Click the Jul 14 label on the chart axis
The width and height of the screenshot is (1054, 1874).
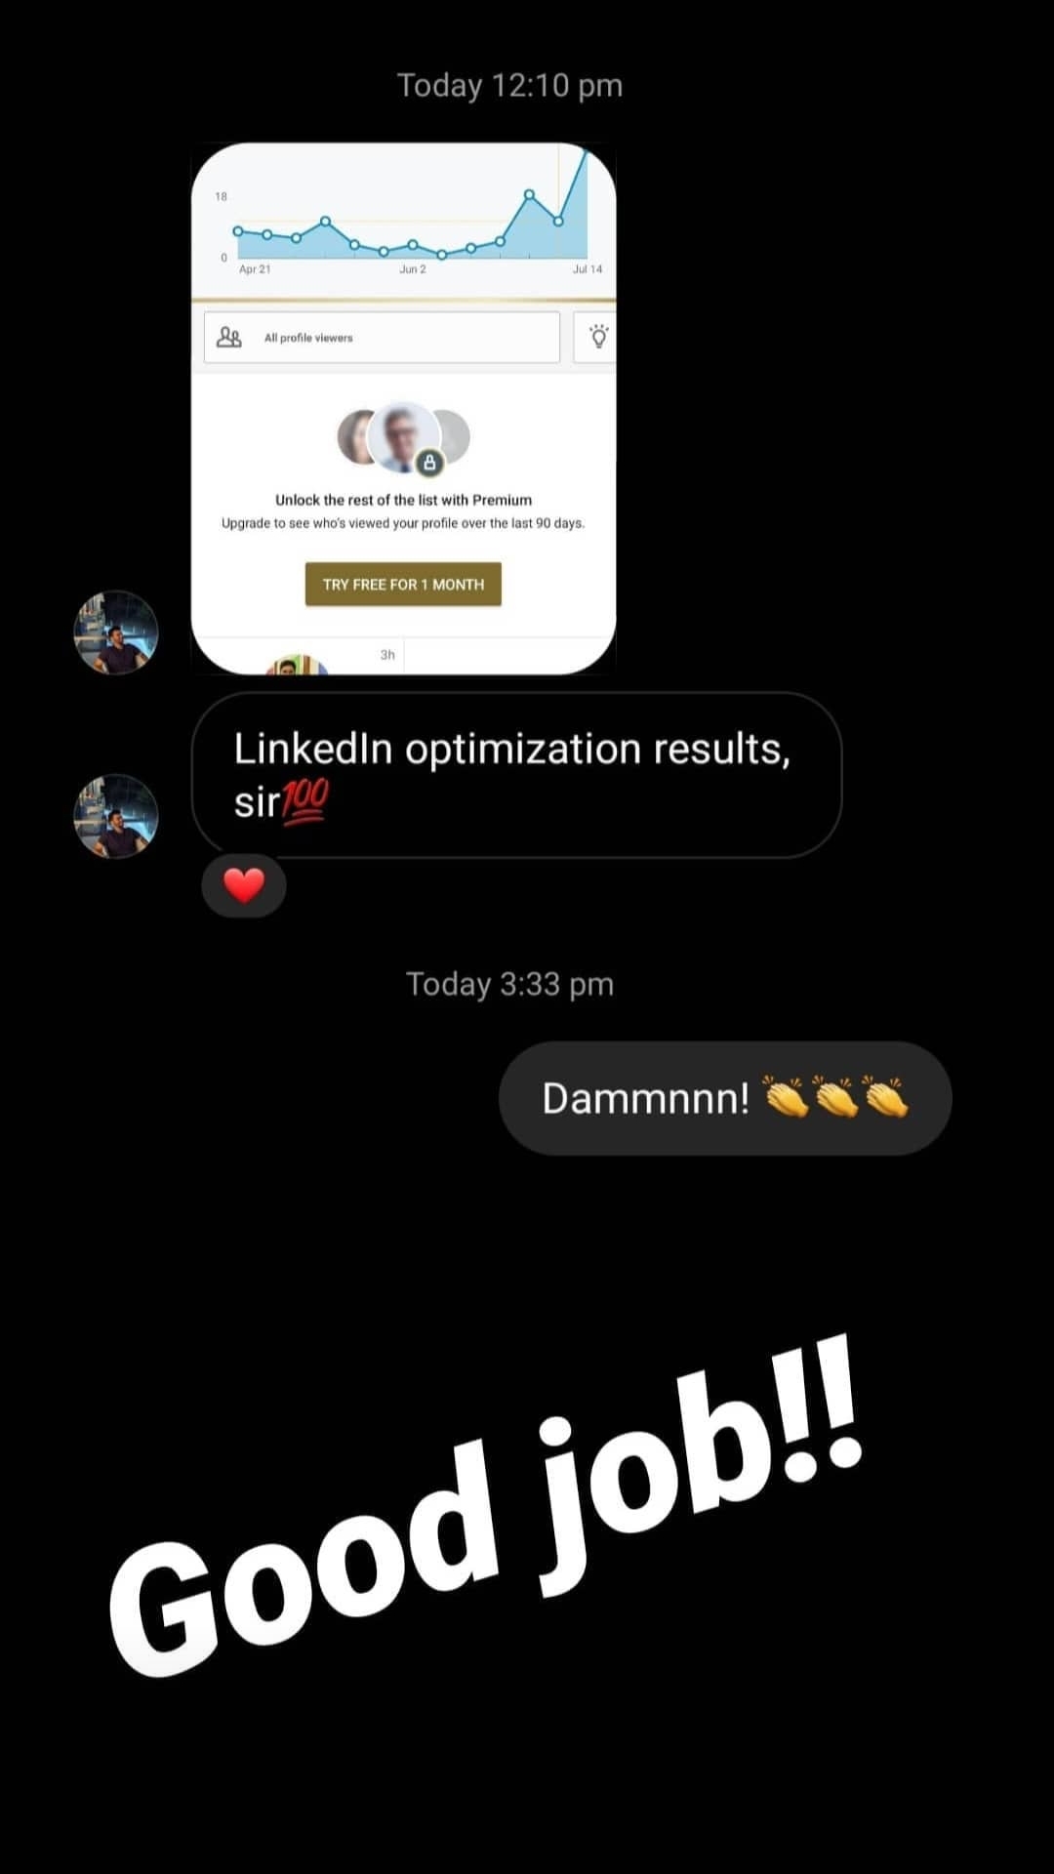click(x=588, y=268)
